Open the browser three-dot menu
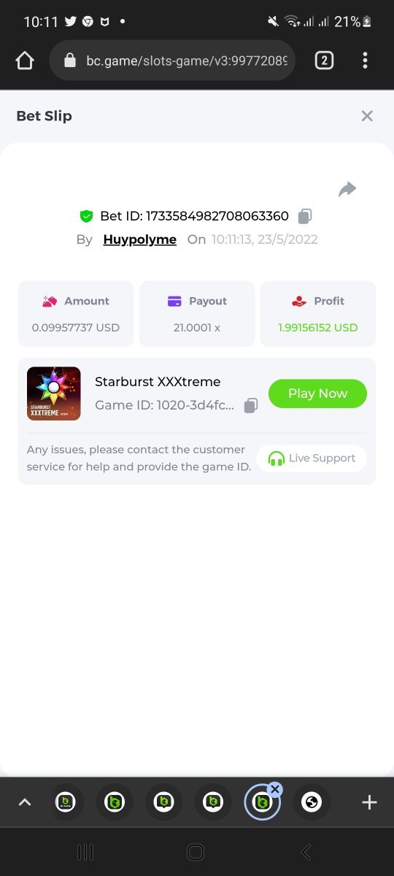The image size is (394, 876). tap(365, 61)
